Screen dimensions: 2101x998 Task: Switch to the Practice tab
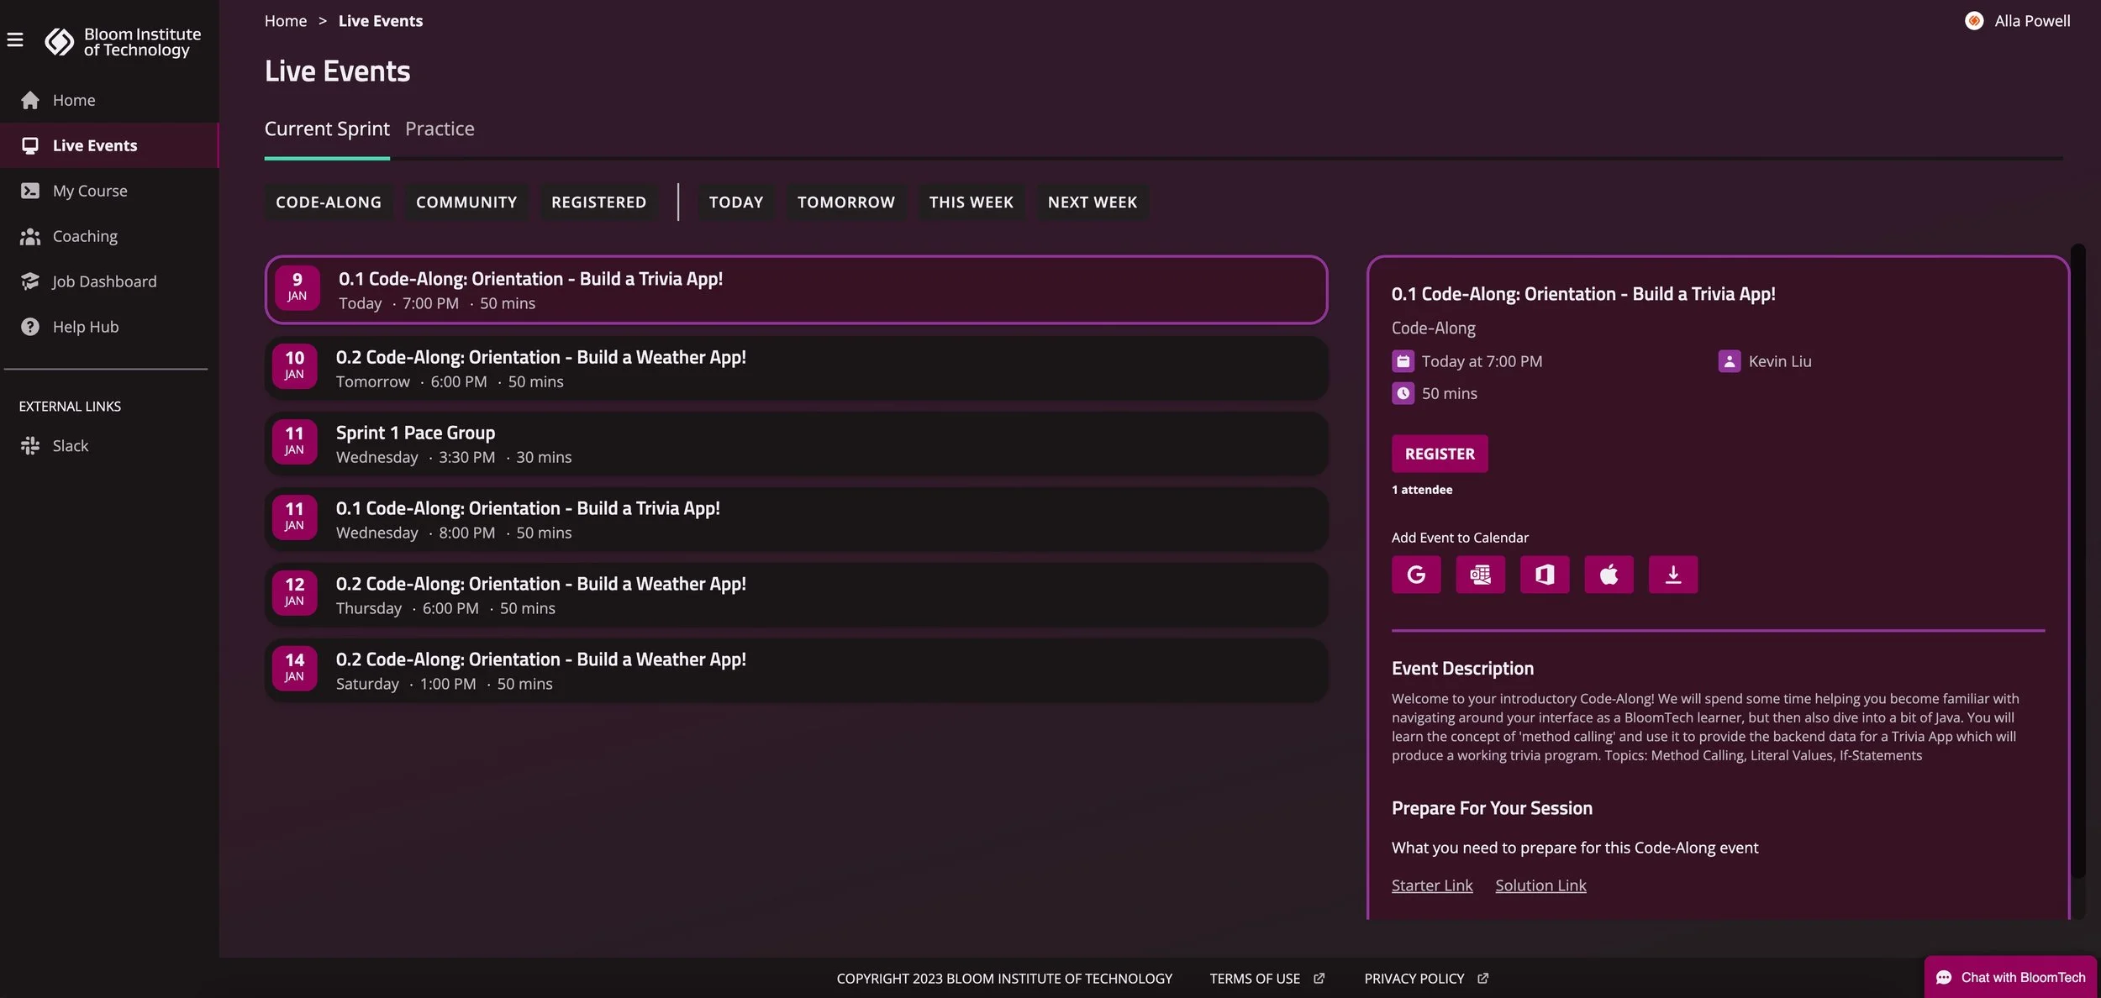click(x=440, y=129)
